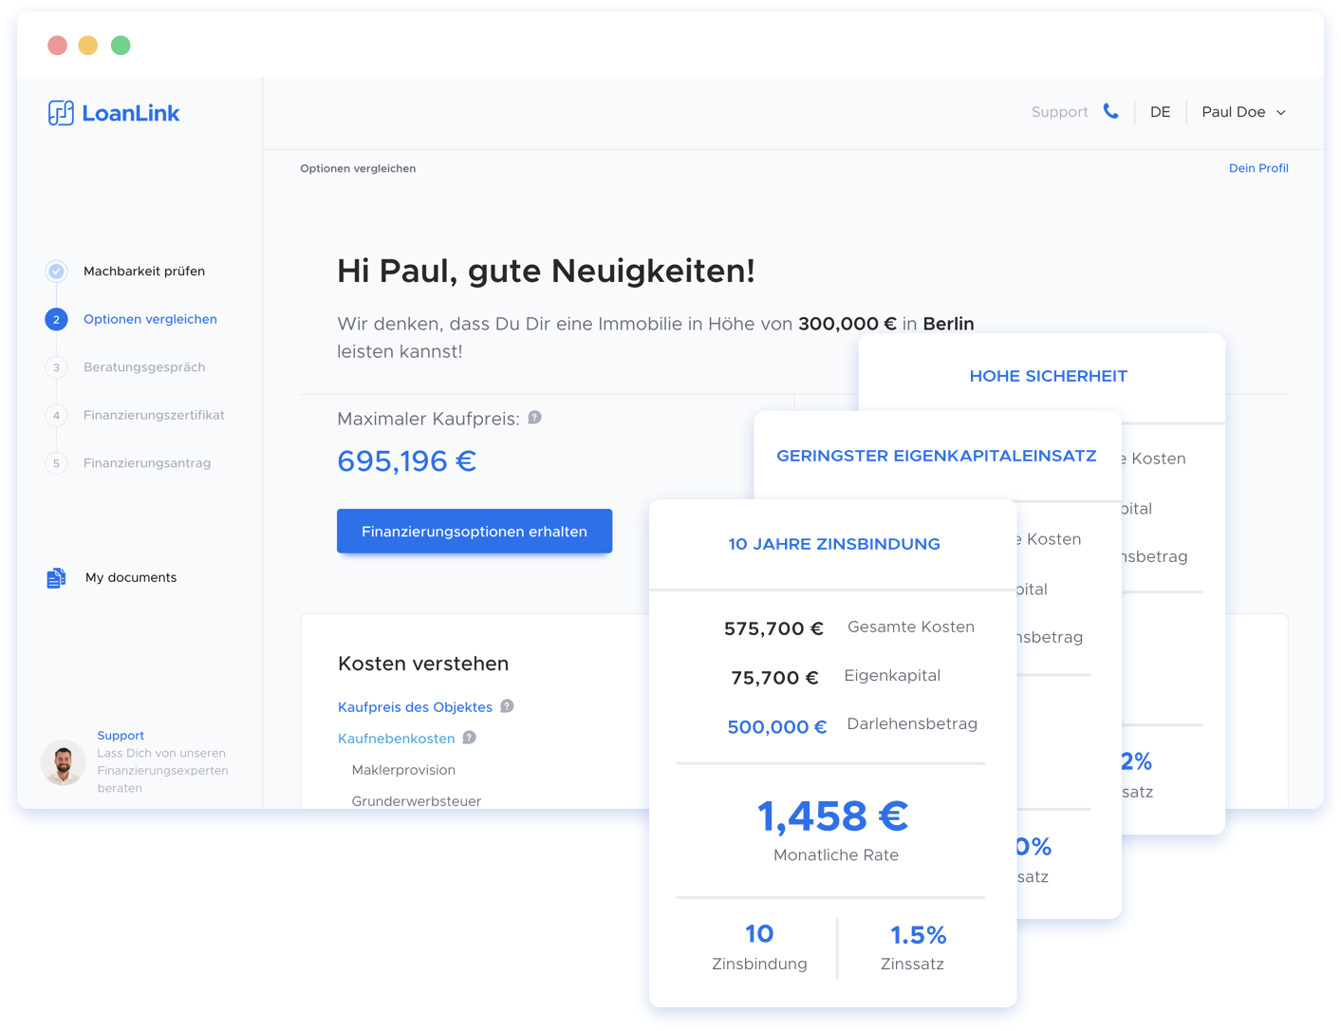Click the support phone icon
The image size is (1341, 1031).
pyautogui.click(x=1110, y=112)
